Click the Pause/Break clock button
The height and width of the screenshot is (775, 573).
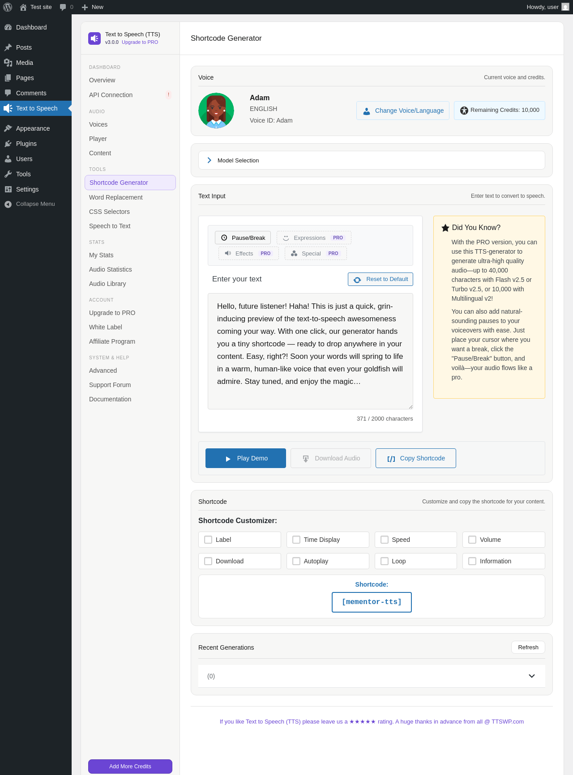tap(243, 238)
